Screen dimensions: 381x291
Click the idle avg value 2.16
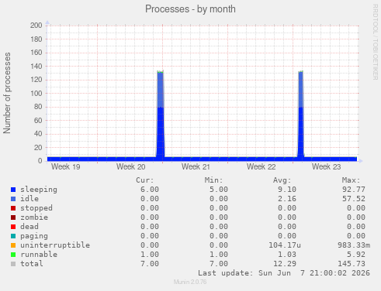(287, 199)
